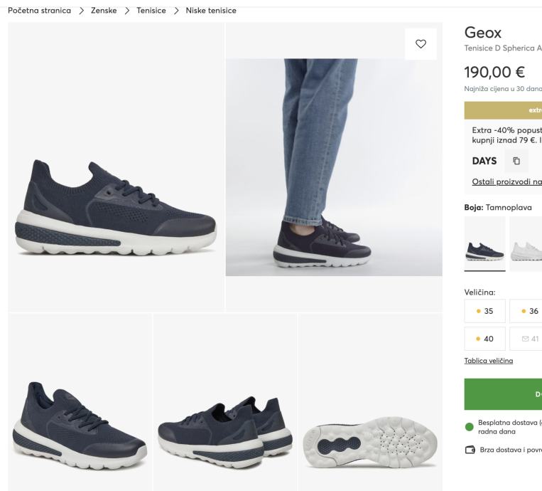This screenshot has width=542, height=491.
Task: Open the Zenske breadcrumb category
Action: point(103,11)
